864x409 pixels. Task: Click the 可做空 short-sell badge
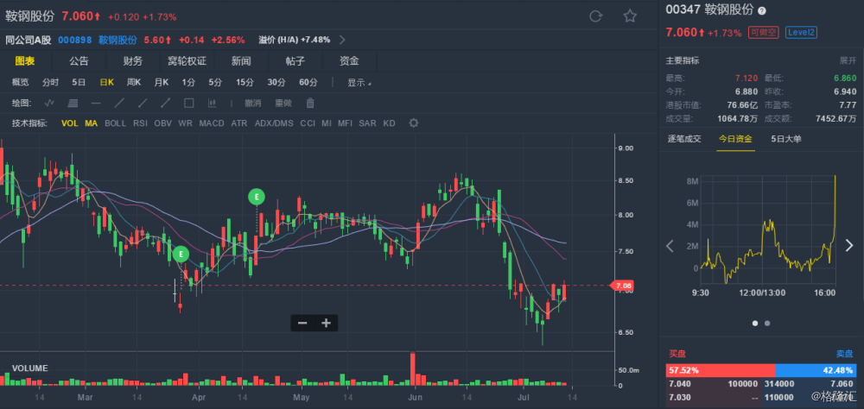pyautogui.click(x=763, y=33)
